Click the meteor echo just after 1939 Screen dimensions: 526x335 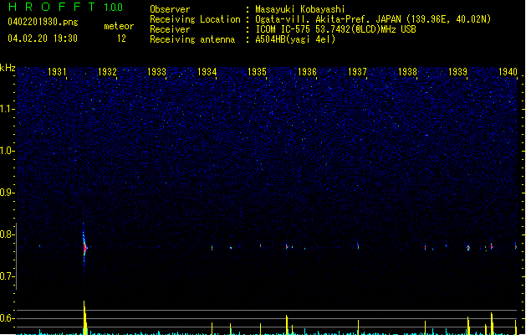point(468,248)
